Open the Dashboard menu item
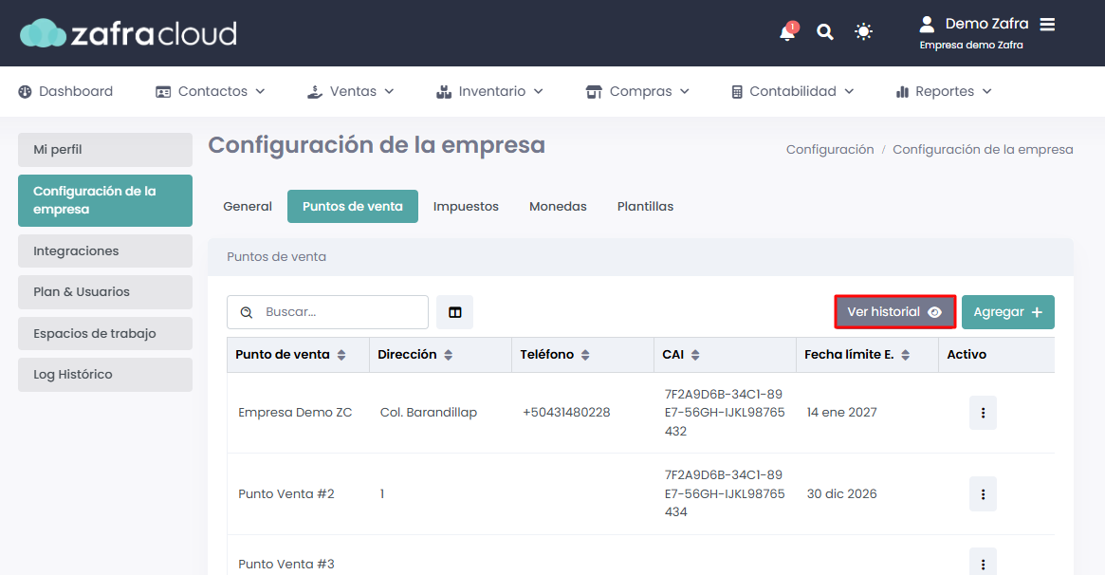The height and width of the screenshot is (575, 1105). click(x=65, y=92)
